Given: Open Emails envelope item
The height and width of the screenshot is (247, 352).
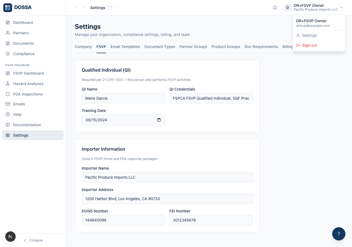Looking at the screenshot, I should point(33,104).
